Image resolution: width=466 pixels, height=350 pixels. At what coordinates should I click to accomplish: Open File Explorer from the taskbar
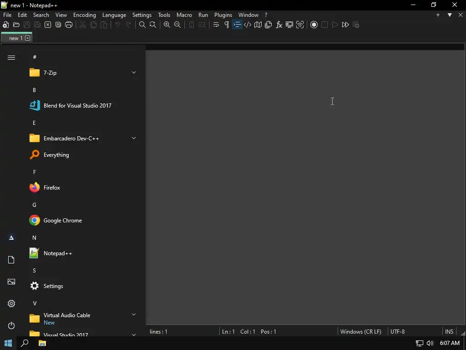[42, 343]
